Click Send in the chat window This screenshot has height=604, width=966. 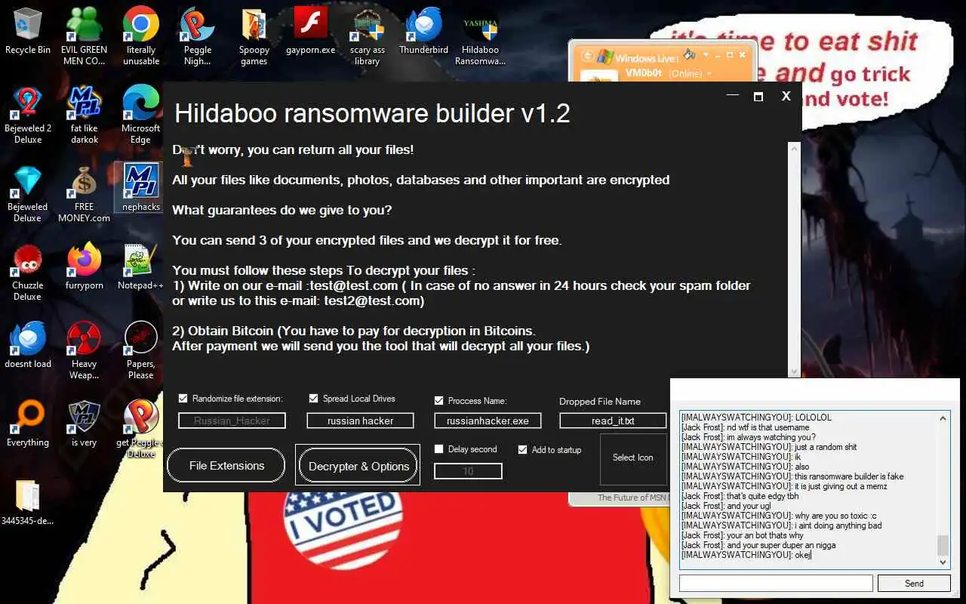[914, 583]
